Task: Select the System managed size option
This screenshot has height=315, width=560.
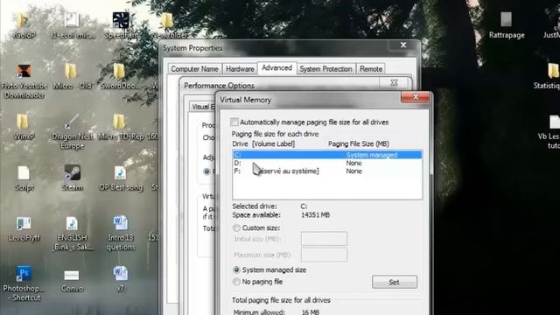Action: click(x=236, y=269)
